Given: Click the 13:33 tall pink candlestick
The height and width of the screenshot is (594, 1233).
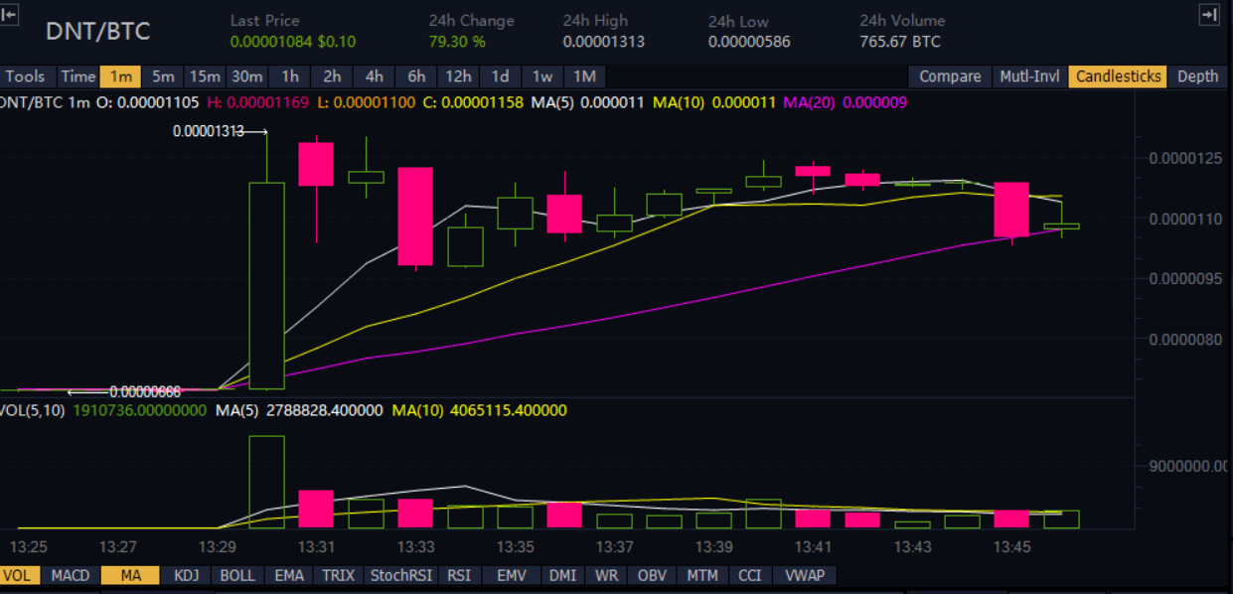Looking at the screenshot, I should [x=415, y=216].
